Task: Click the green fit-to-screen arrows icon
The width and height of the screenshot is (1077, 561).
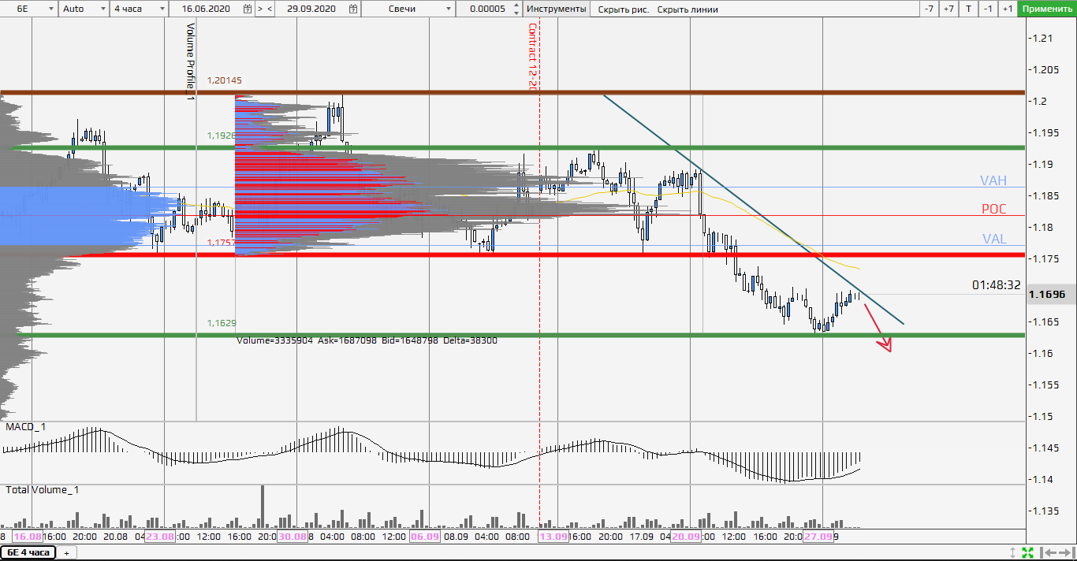Action: point(1027,552)
